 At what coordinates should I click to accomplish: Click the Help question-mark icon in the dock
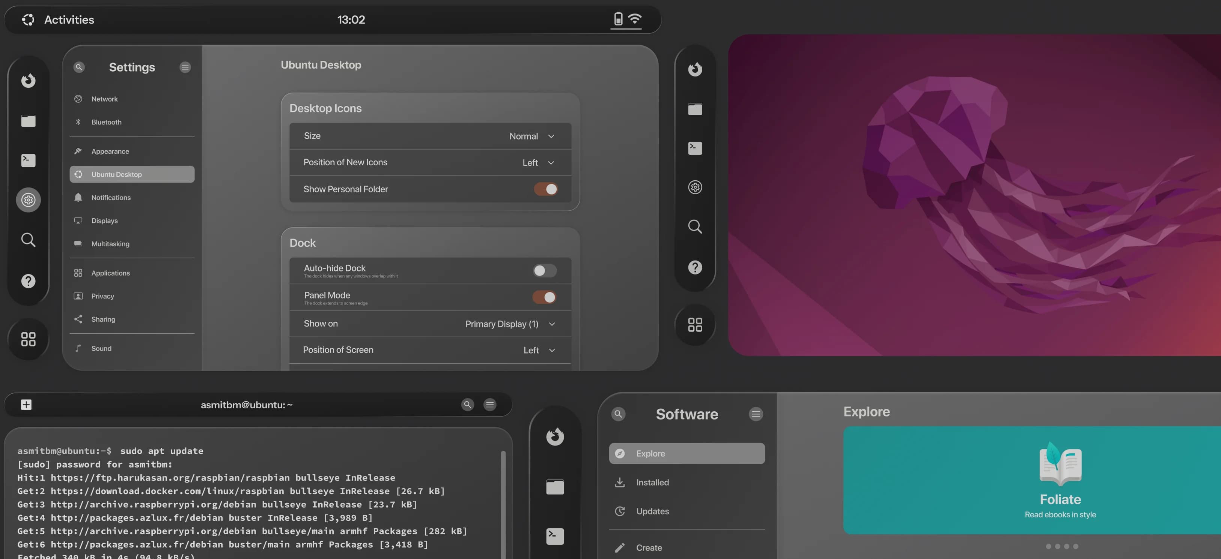click(29, 281)
